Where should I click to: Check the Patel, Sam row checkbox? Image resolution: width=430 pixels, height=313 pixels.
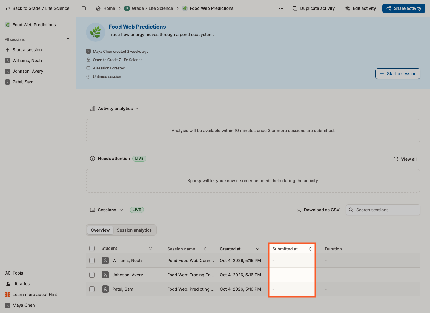[92, 289]
